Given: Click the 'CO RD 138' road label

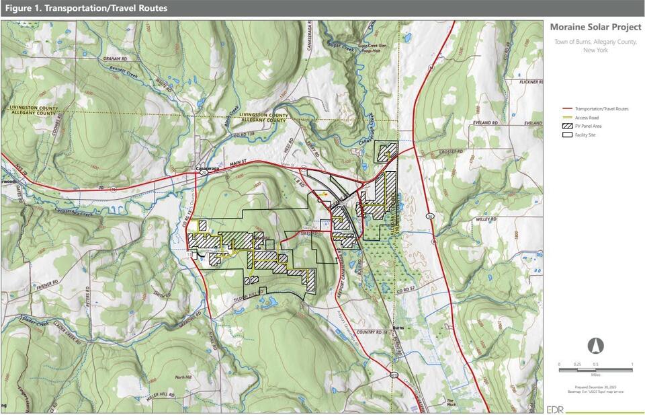Looking at the screenshot, I should [x=245, y=133].
